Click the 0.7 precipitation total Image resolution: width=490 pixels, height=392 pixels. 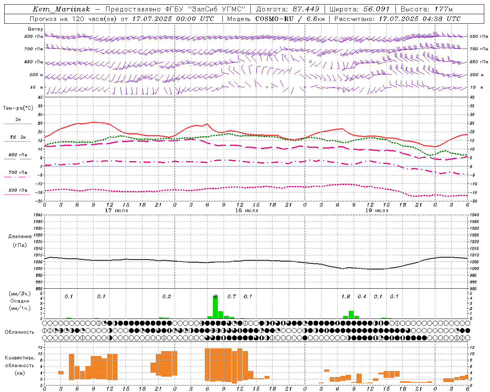pos(232,296)
